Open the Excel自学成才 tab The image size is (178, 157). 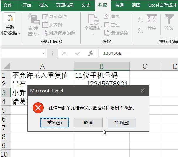coord(162,5)
